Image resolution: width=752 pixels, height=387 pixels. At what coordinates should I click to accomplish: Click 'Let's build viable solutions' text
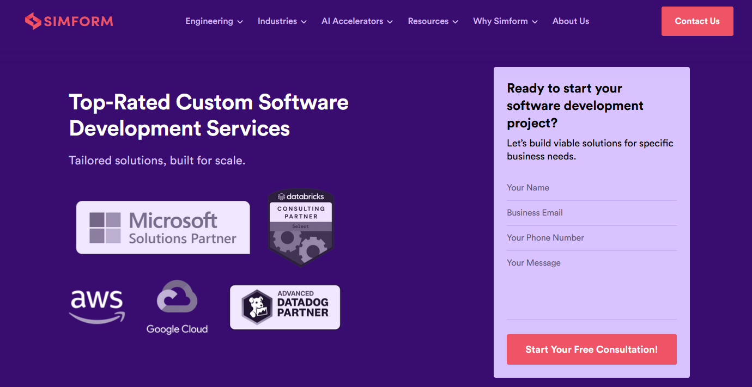coord(590,150)
